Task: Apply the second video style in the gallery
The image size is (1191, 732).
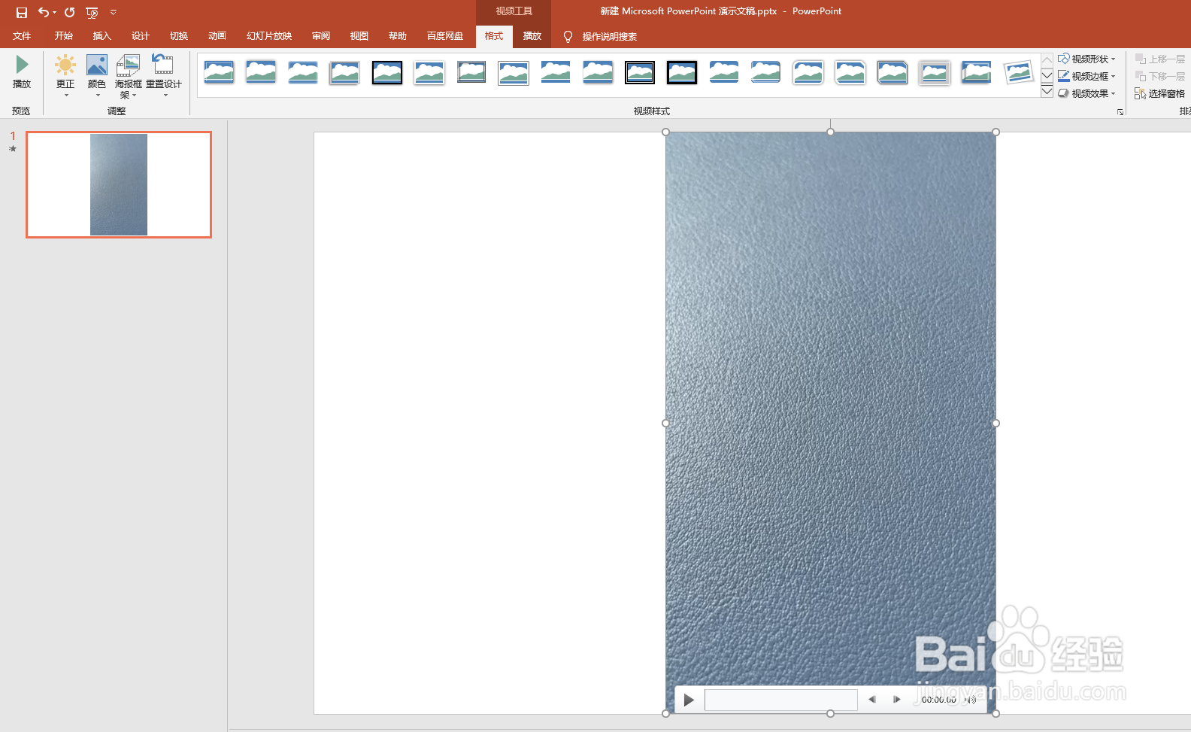Action: [x=261, y=72]
